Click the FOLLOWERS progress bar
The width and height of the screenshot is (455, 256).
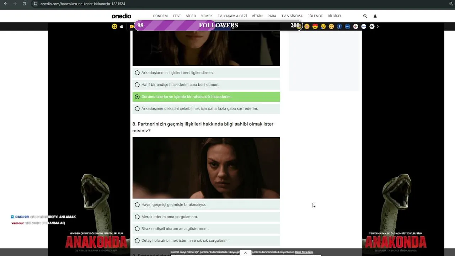pos(218,25)
